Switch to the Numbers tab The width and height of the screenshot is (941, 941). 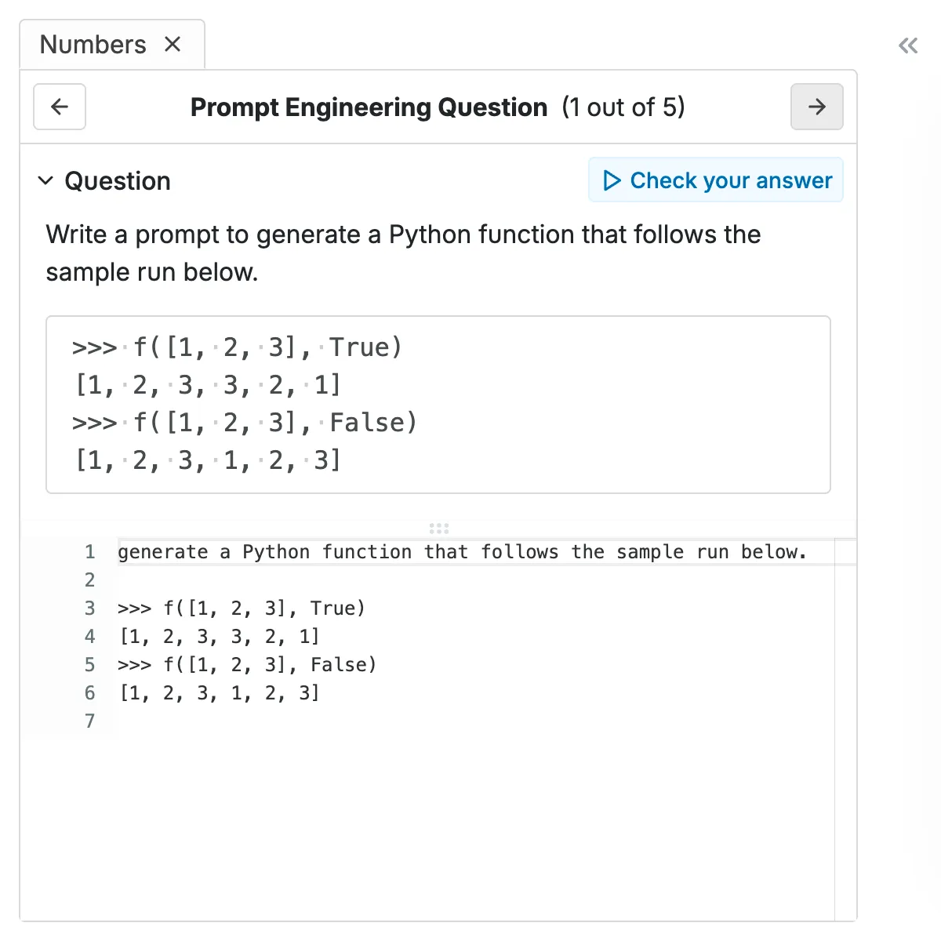tap(92, 44)
